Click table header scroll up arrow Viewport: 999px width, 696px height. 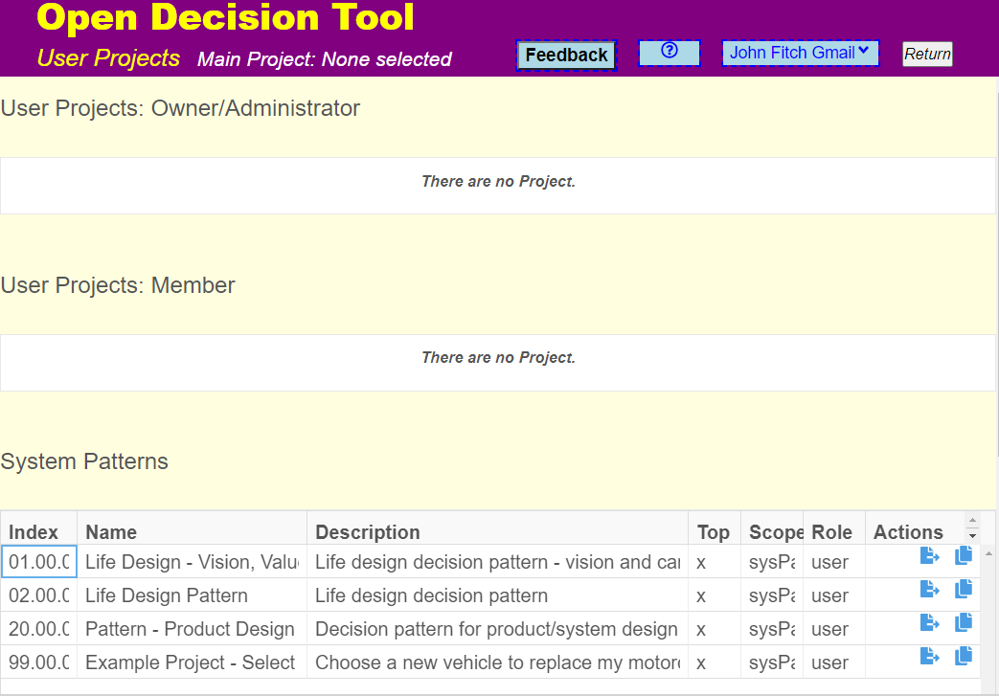pyautogui.click(x=972, y=521)
